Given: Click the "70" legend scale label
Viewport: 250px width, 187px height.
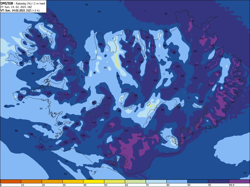Looking at the screenshot, I should [x=147, y=185].
